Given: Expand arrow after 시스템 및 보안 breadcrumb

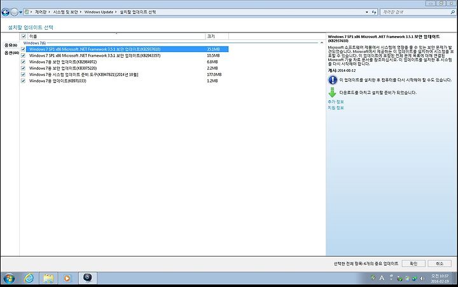Looking at the screenshot, I should 81,12.
